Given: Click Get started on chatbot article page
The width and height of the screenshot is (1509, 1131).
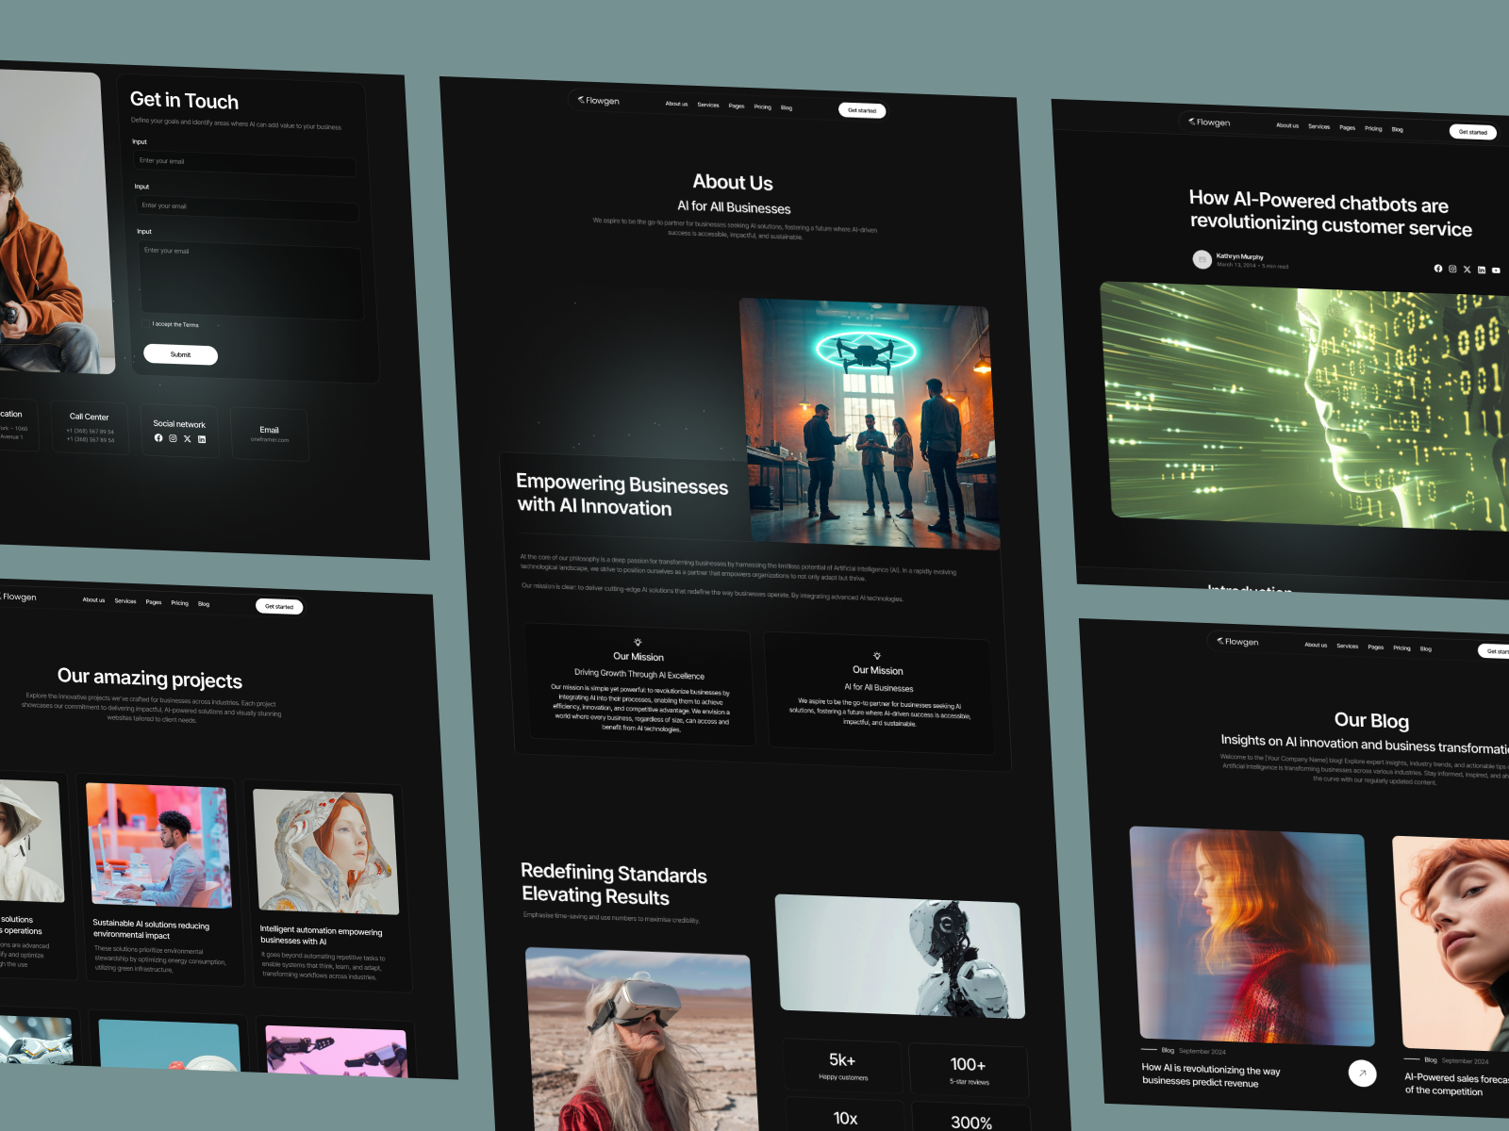Looking at the screenshot, I should tap(1473, 132).
